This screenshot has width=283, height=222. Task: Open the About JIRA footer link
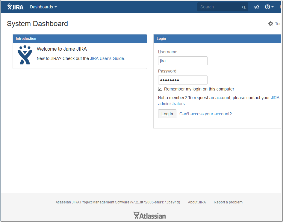click(197, 202)
